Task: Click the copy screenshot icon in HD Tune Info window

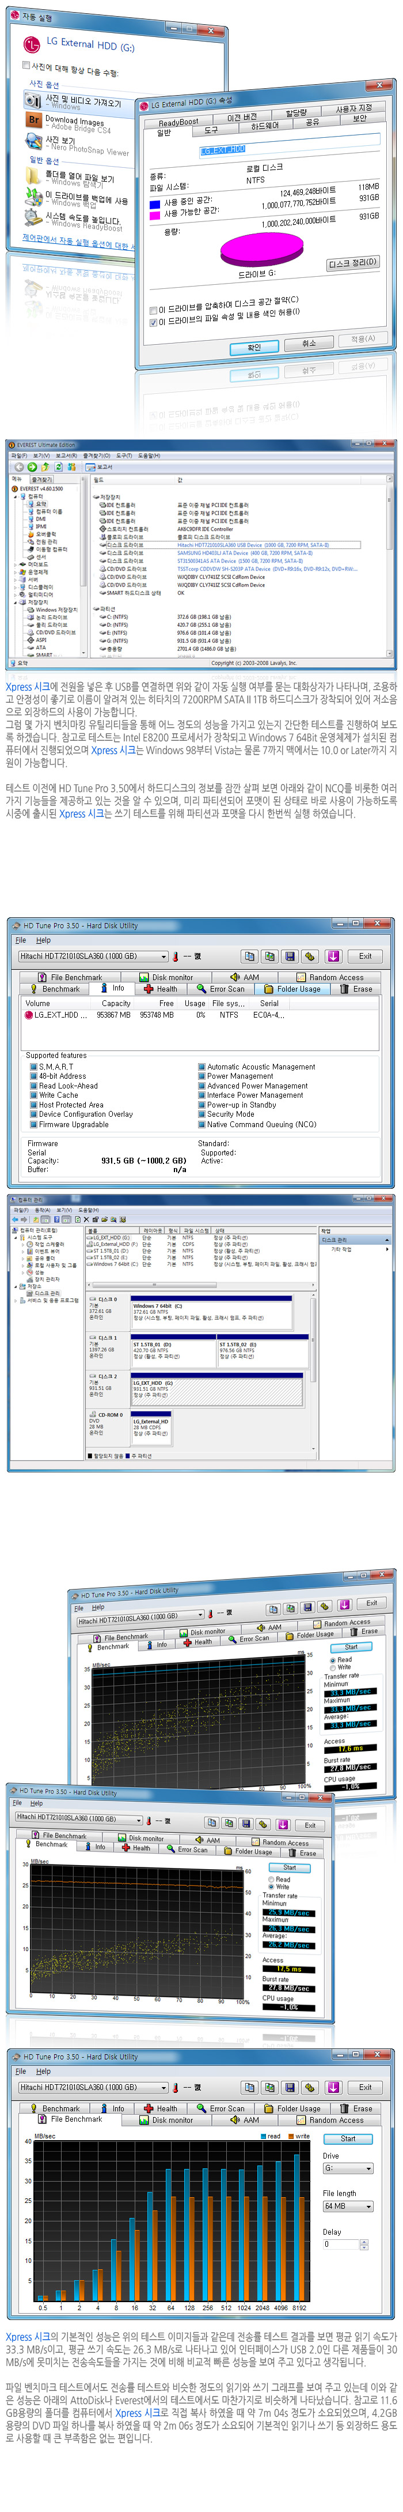Action: [x=269, y=956]
